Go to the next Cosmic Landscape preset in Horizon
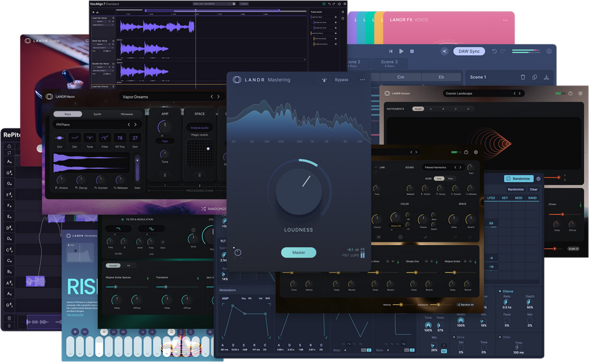This screenshot has height=362, width=589. 519,94
